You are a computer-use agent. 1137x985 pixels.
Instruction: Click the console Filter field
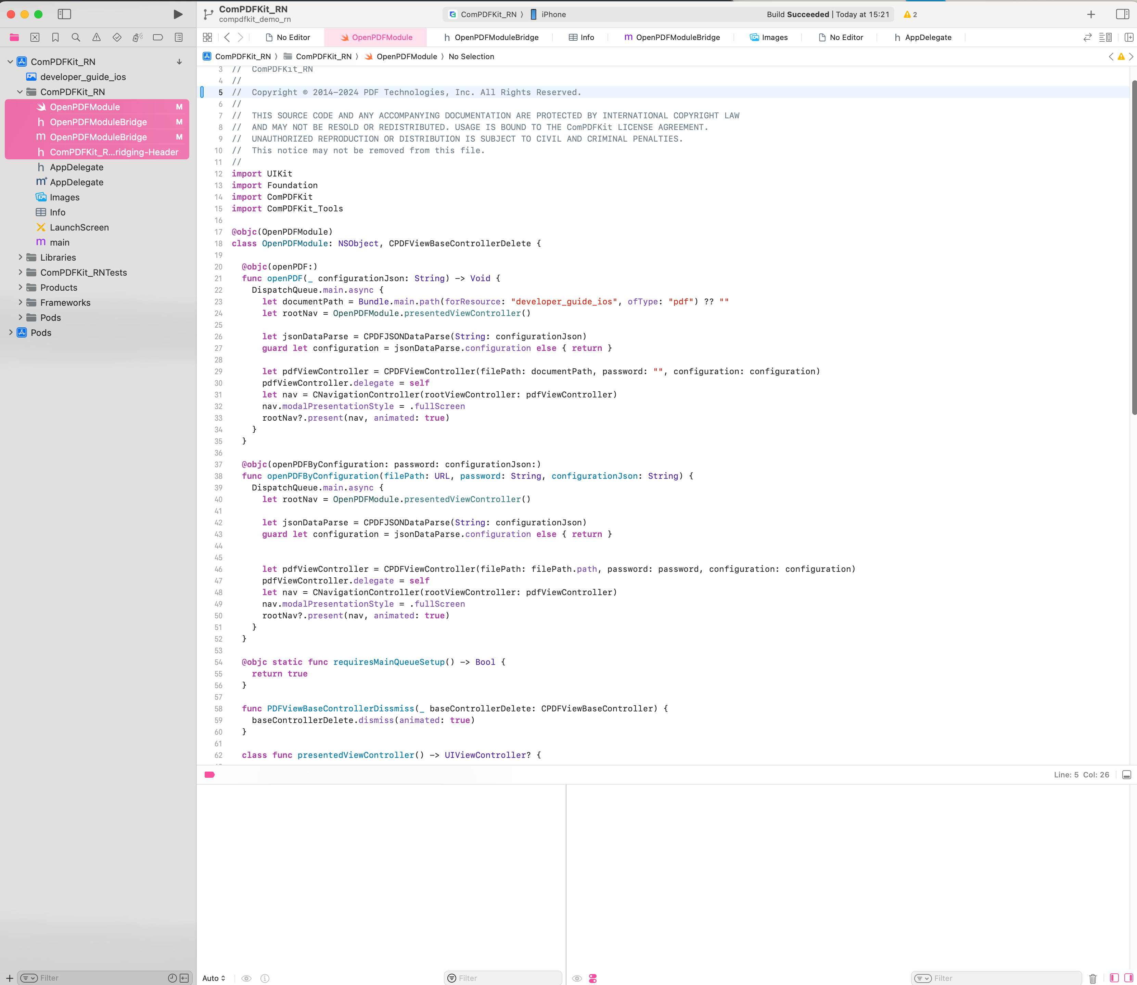996,979
